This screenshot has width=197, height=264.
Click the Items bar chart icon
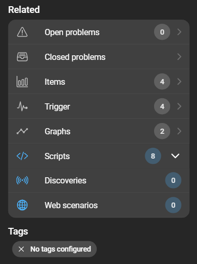22,82
